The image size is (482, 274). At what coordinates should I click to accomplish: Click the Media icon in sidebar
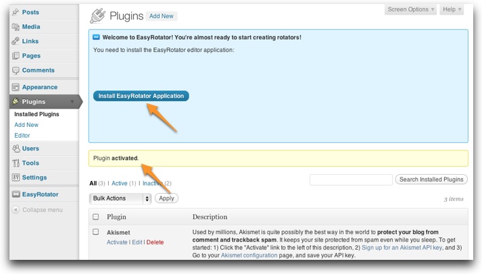coord(16,27)
